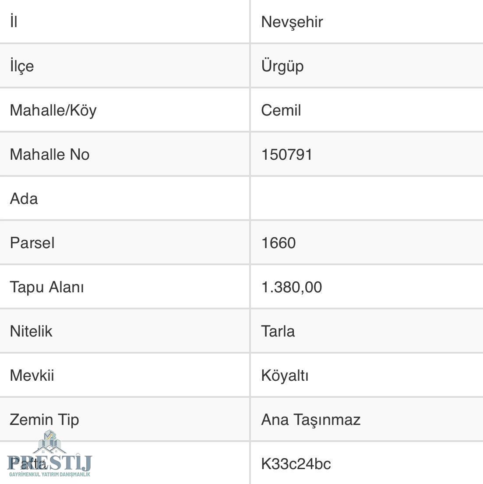Select the Tapu Alanı label
Image resolution: width=483 pixels, height=484 pixels.
pos(47,287)
